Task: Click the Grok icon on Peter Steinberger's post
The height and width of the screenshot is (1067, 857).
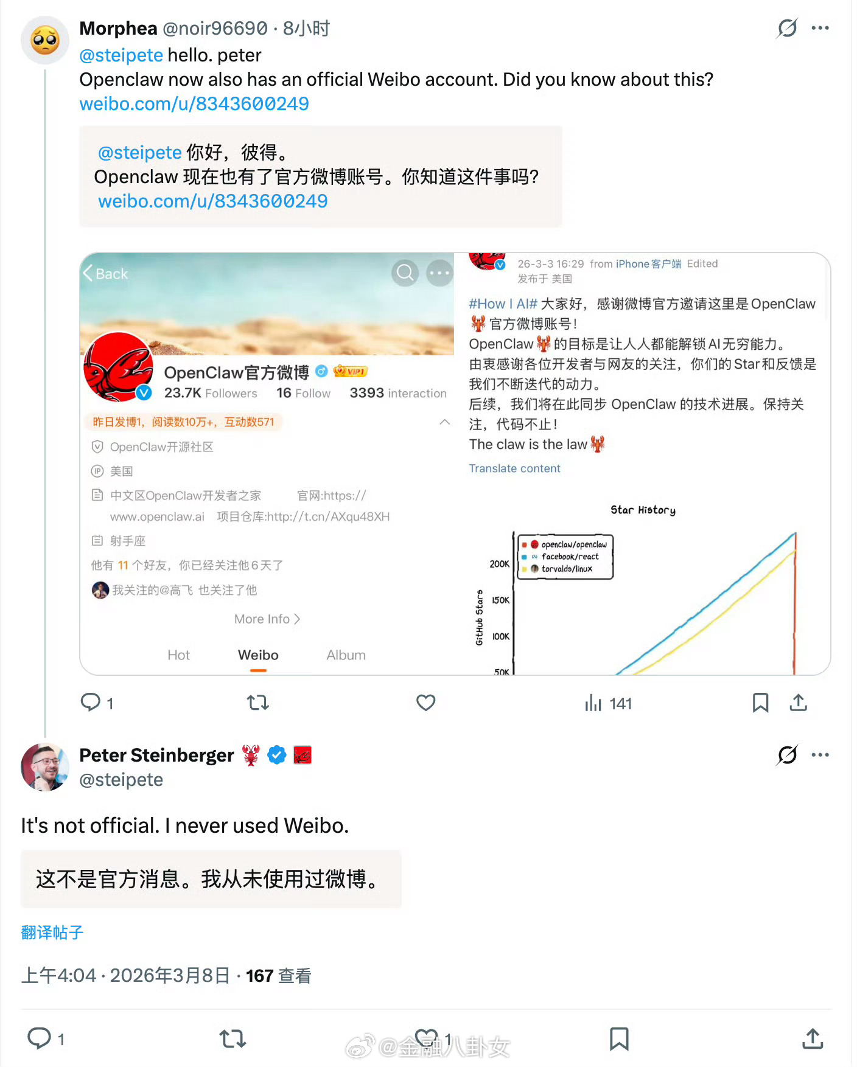Action: [x=787, y=755]
